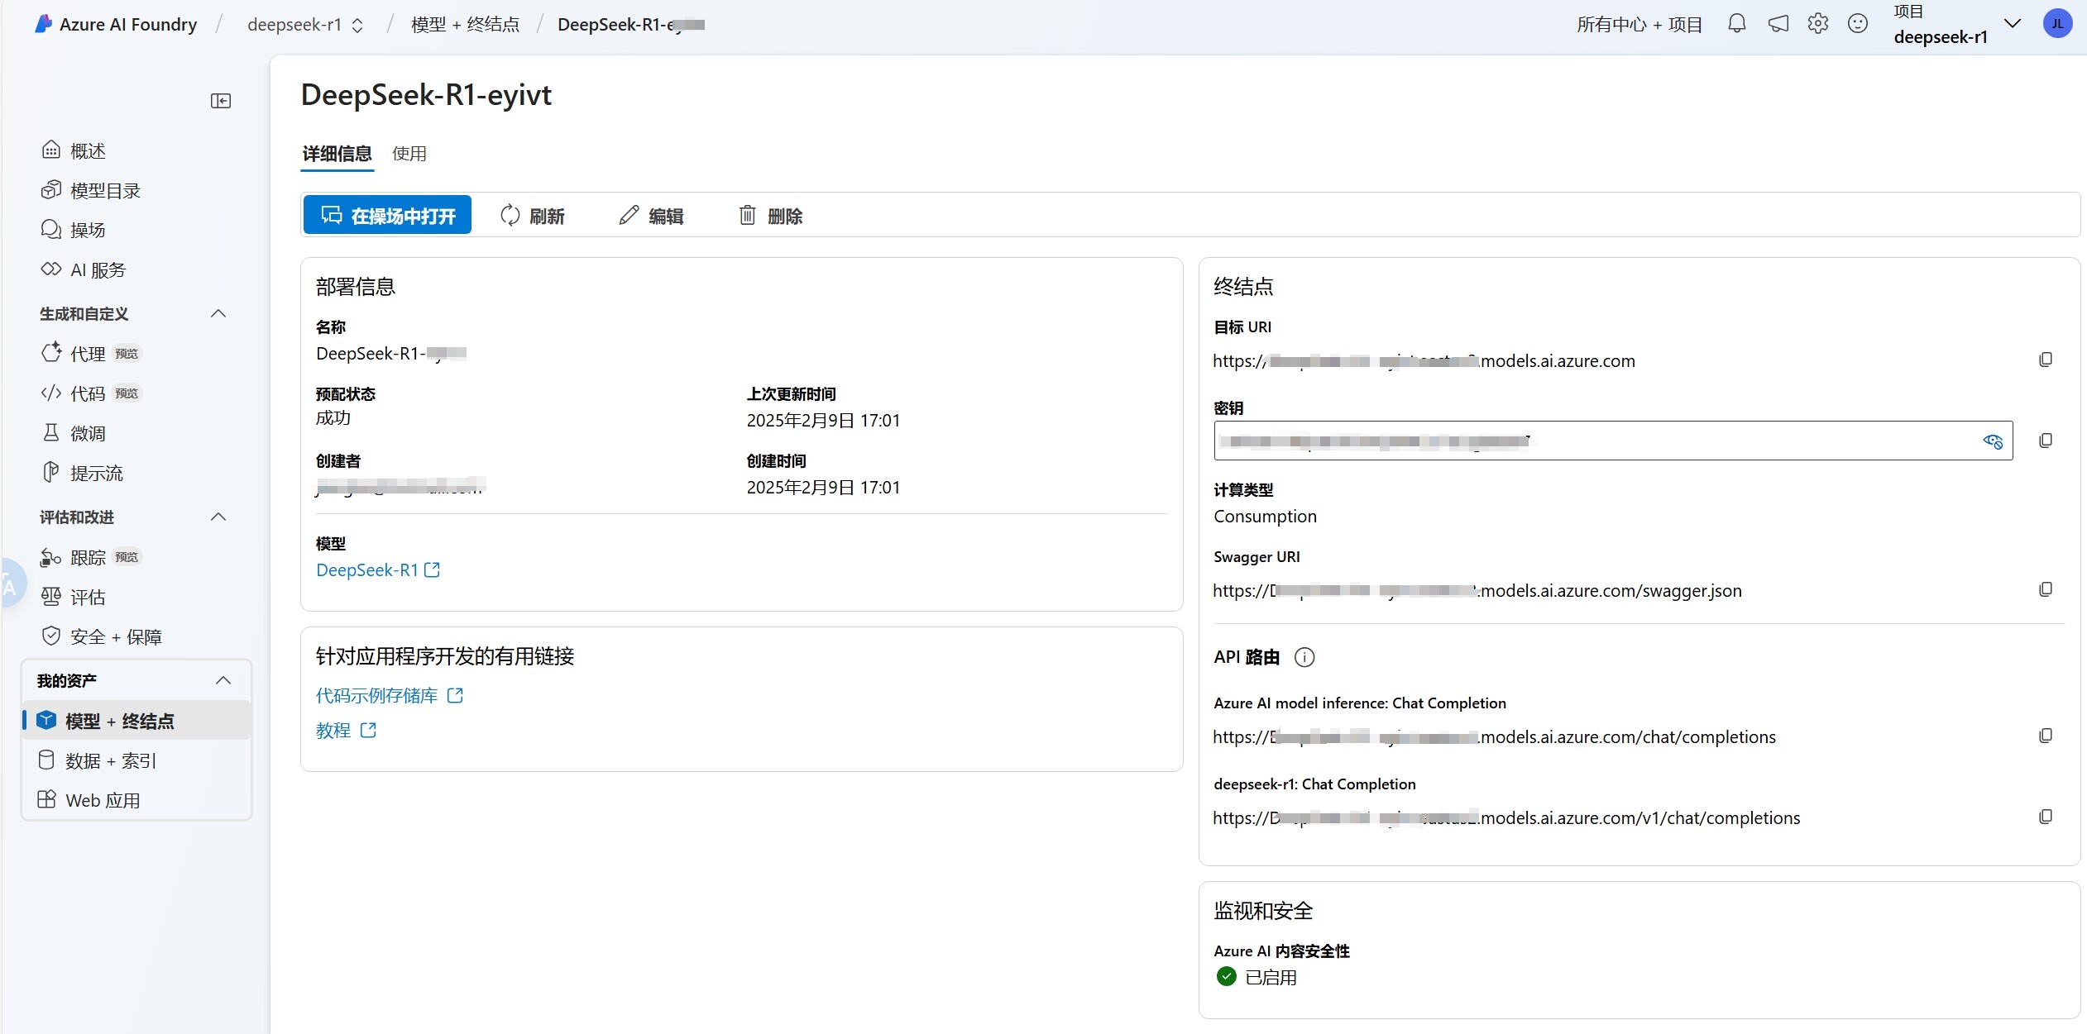Viewport: 2087px width, 1034px height.
Task: Click the announcements megaphone icon
Action: coord(1778,24)
